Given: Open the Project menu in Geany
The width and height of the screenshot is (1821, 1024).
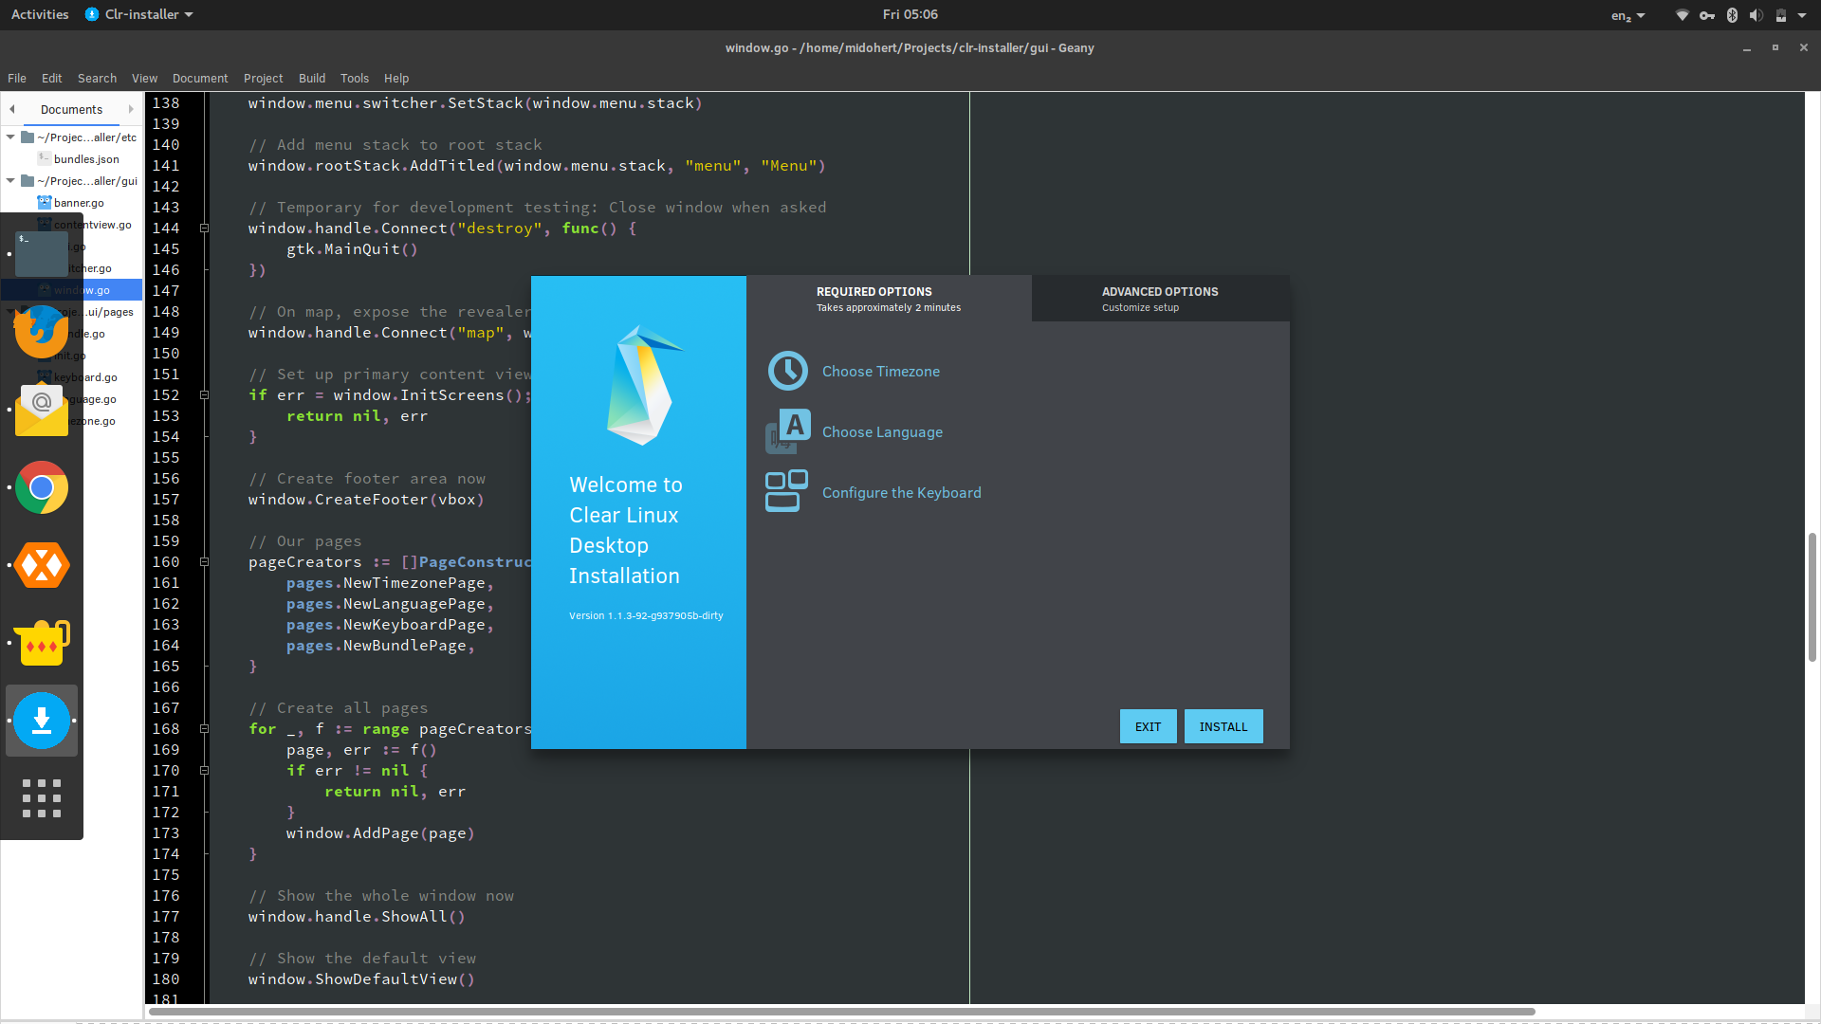Looking at the screenshot, I should pos(263,78).
